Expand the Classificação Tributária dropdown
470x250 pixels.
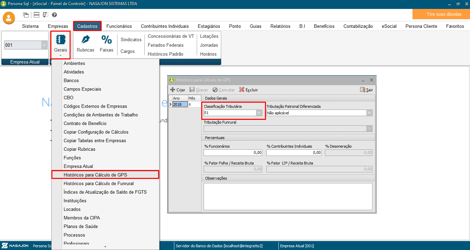(x=259, y=113)
